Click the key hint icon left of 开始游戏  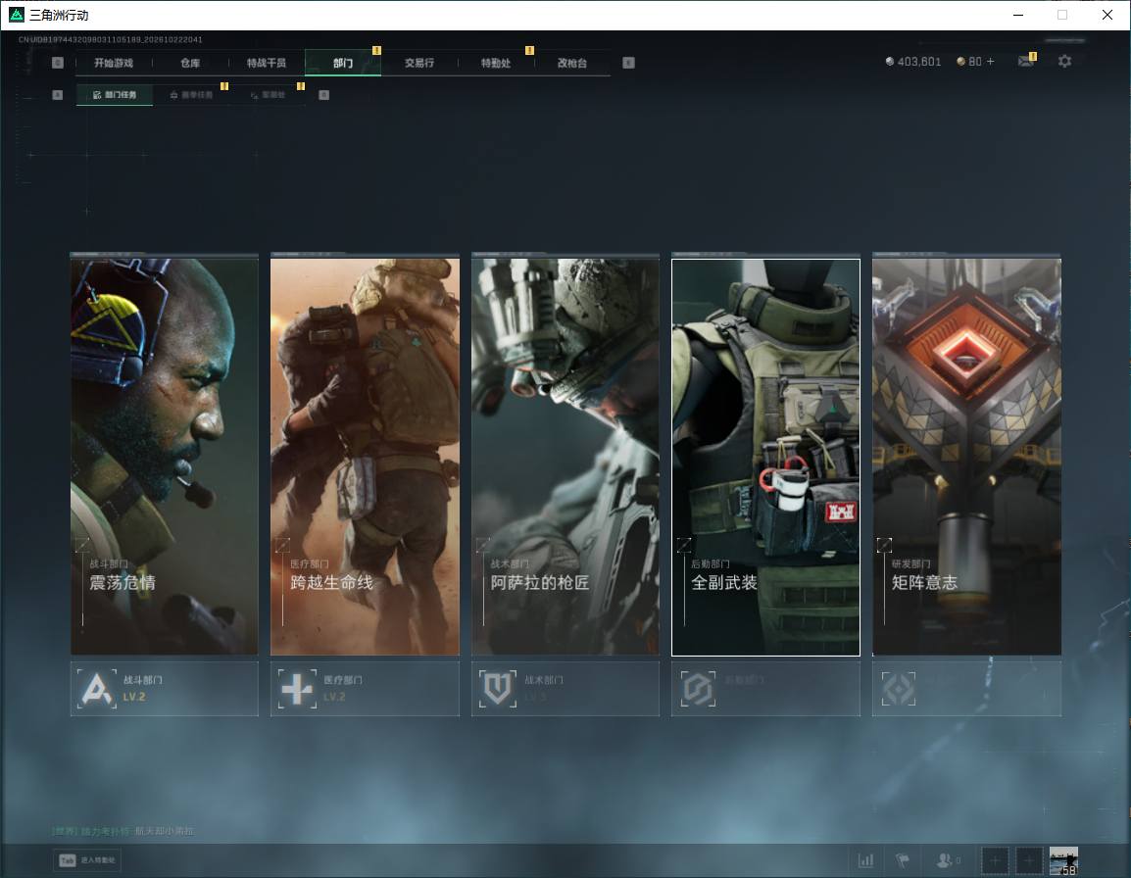tap(58, 63)
